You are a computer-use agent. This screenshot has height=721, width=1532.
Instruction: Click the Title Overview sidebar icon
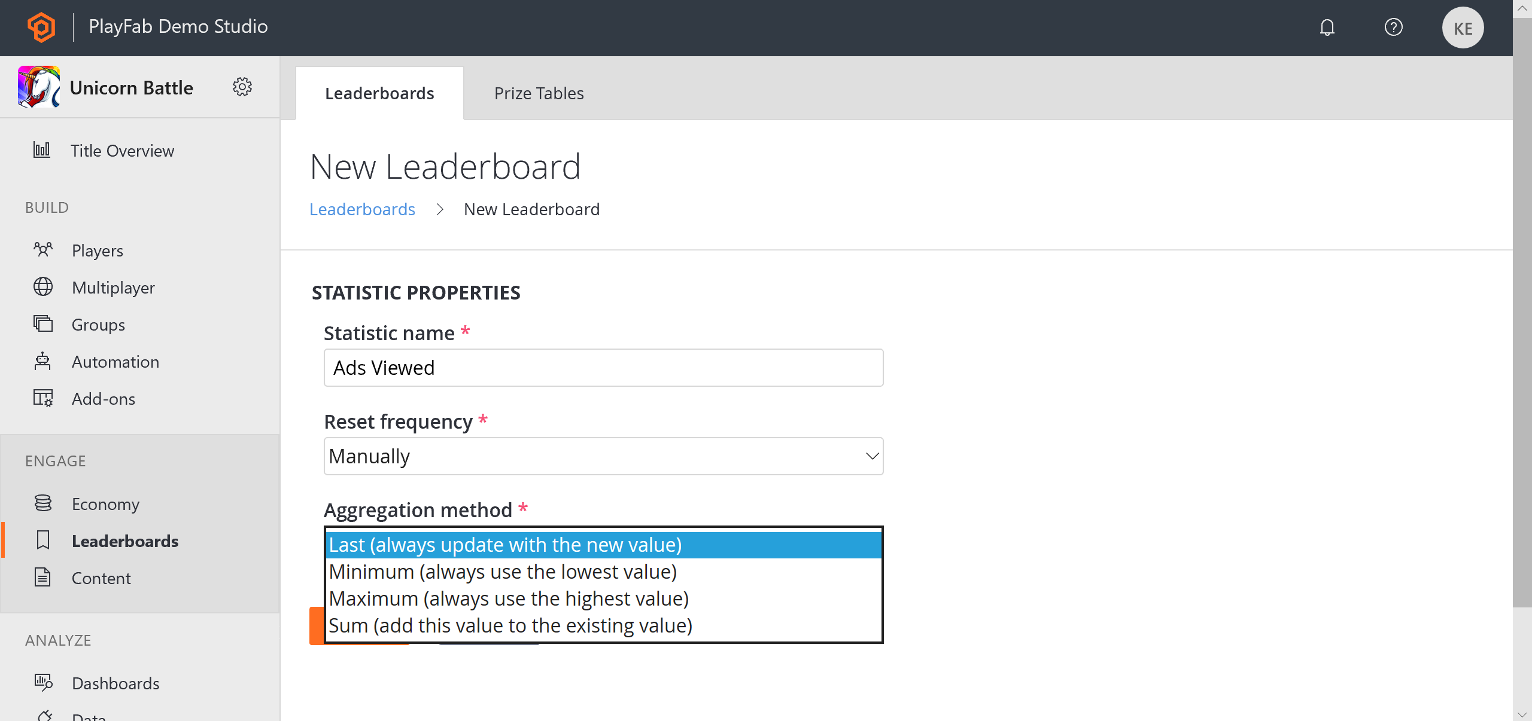point(42,150)
